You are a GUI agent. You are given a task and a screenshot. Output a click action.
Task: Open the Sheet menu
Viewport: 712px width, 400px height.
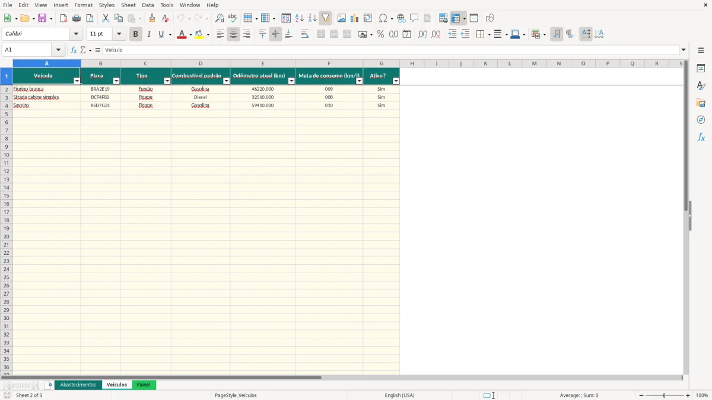point(128,5)
